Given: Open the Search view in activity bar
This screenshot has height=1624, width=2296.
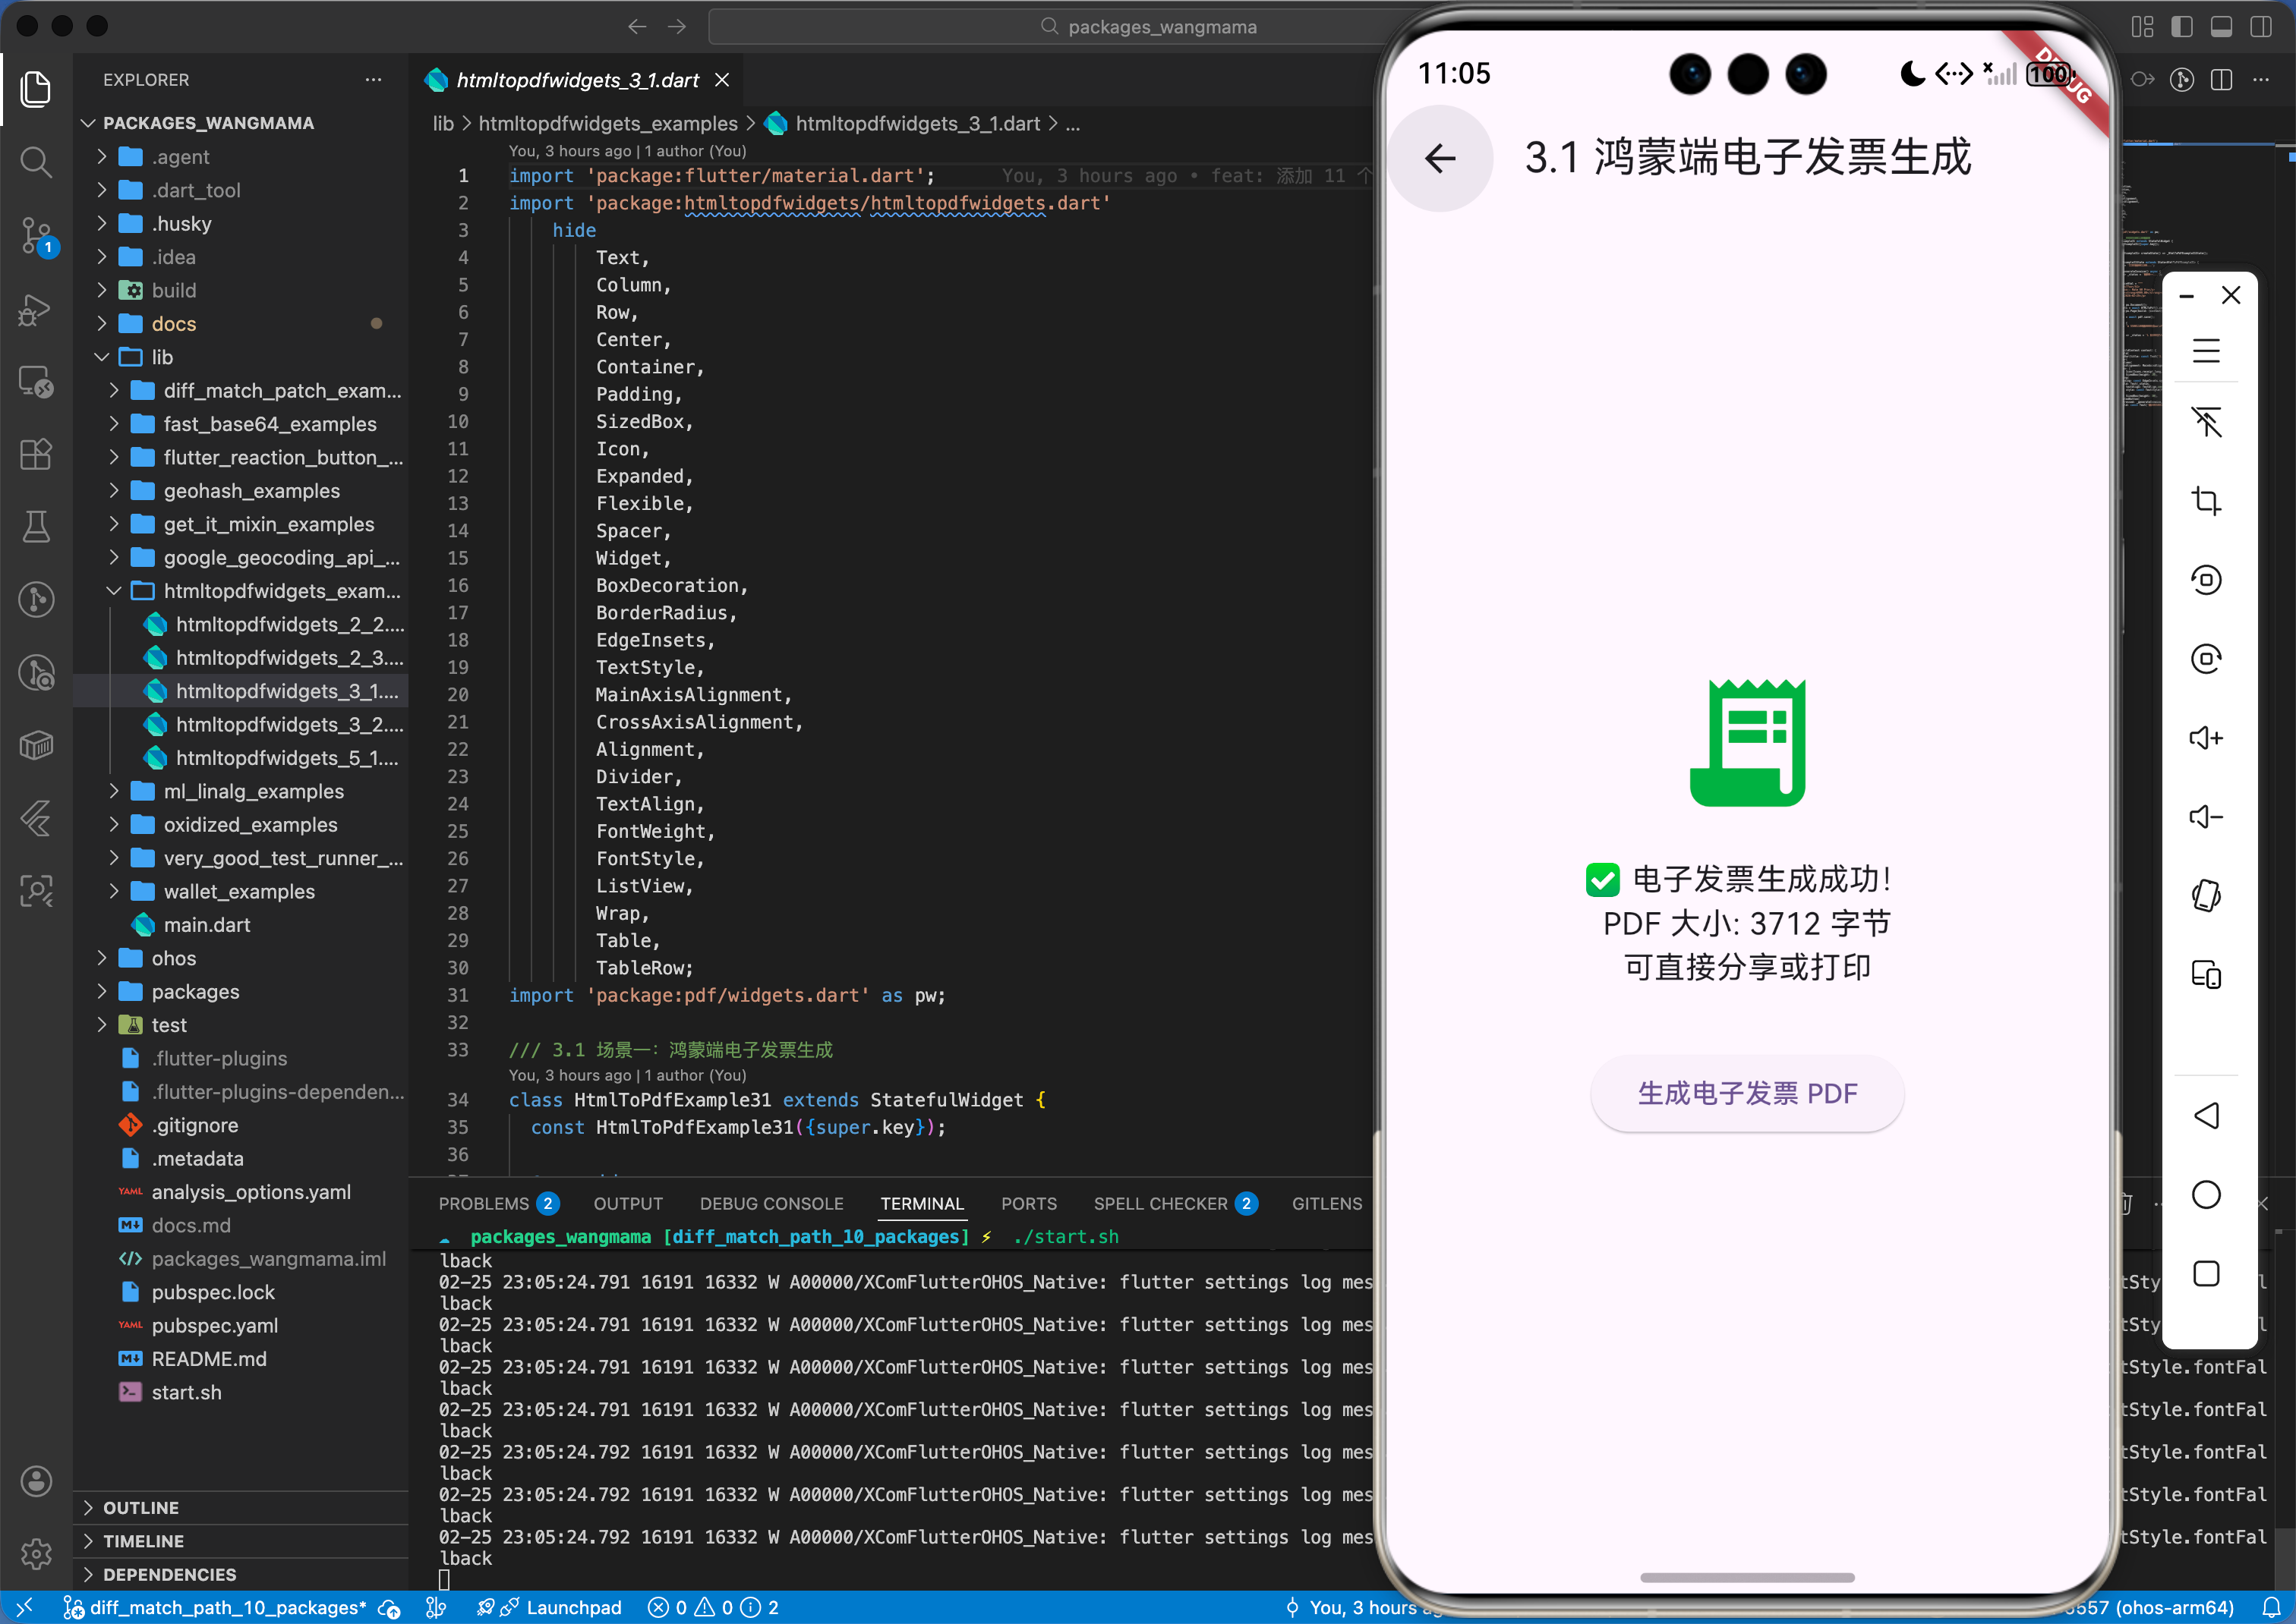Looking at the screenshot, I should click(x=36, y=162).
